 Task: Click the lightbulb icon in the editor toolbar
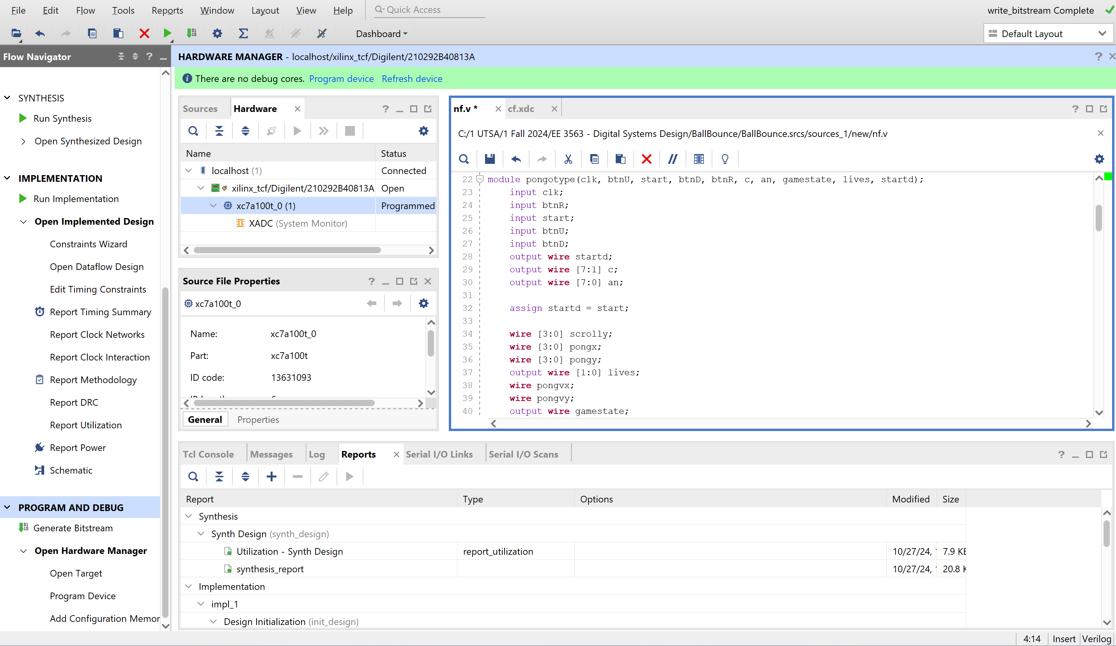click(725, 159)
